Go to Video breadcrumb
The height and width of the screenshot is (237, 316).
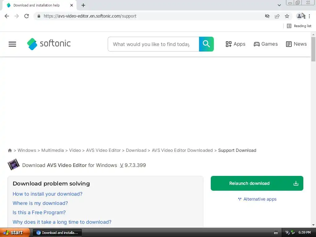[x=75, y=150]
